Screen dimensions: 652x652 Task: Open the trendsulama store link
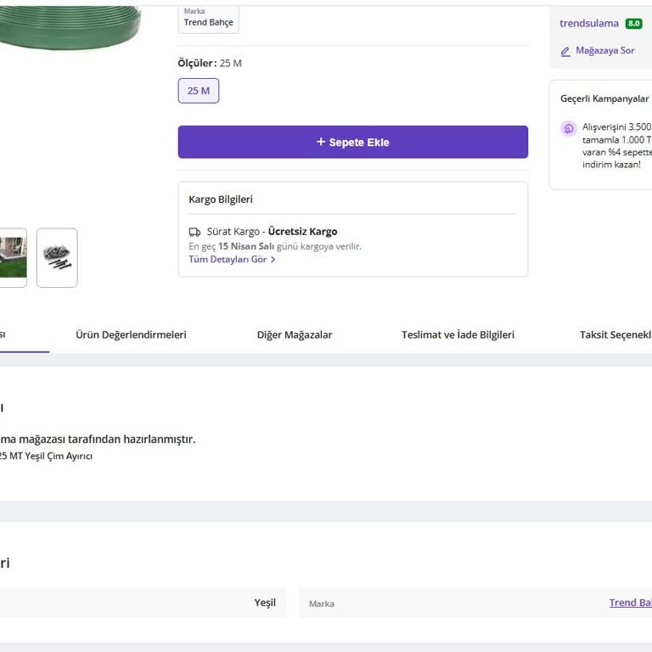click(589, 24)
